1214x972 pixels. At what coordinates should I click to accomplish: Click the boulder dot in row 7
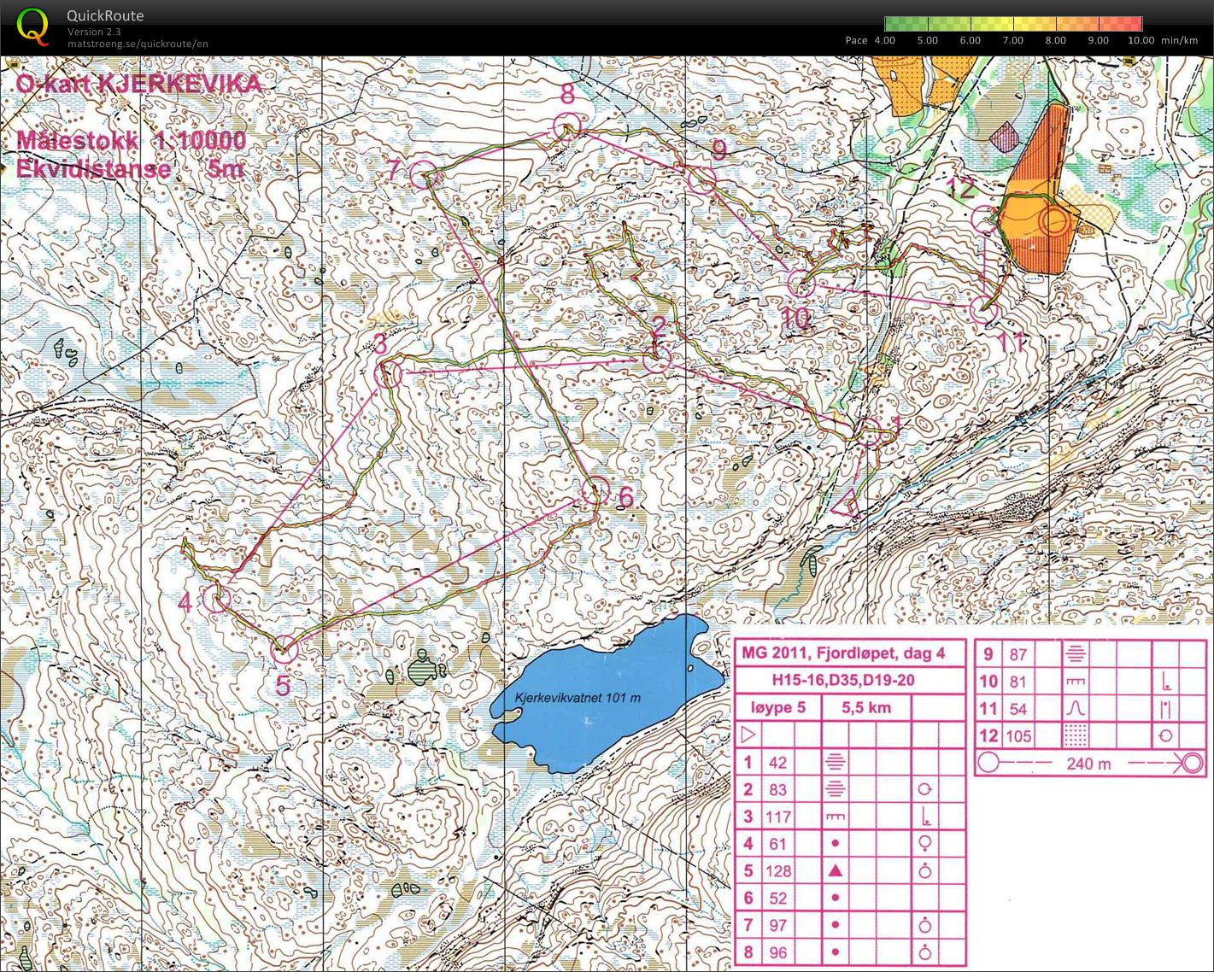click(836, 925)
